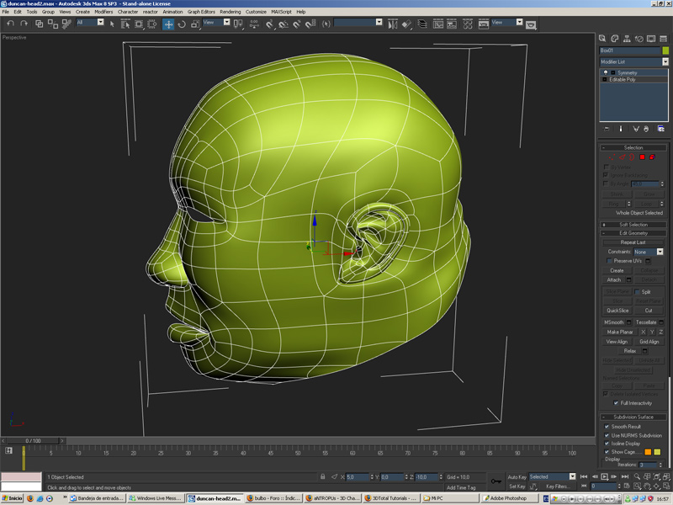This screenshot has width=673, height=505.
Task: Toggle the selection lock icon
Action: coord(323,476)
